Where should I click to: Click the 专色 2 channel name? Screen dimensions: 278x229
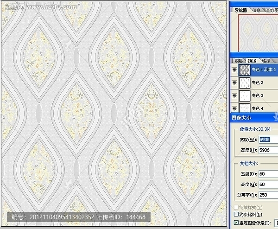tap(258, 83)
